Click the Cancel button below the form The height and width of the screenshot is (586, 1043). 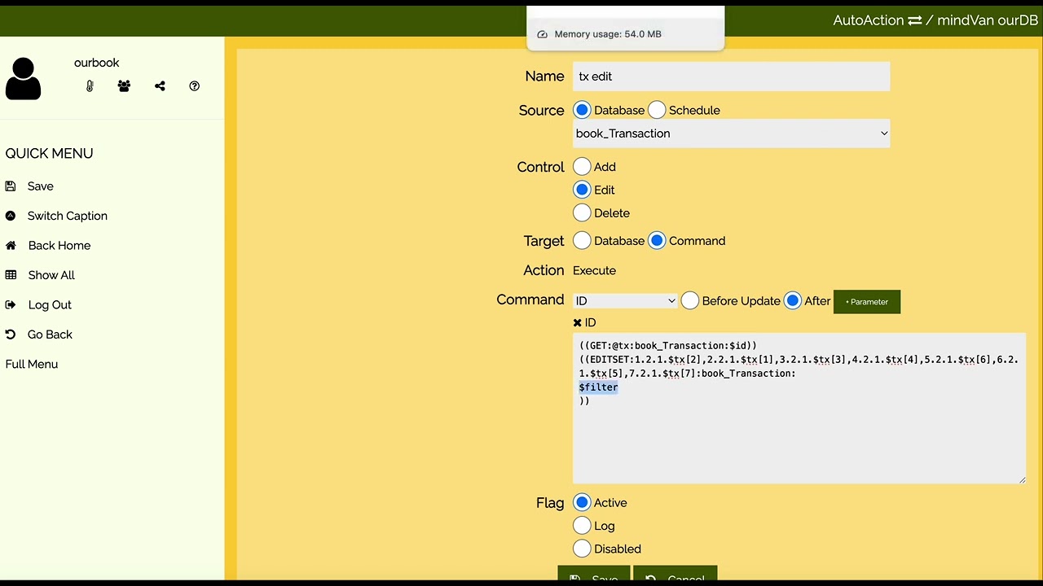675,575
